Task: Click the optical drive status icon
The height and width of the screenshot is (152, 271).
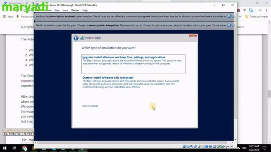Action: (x=188, y=147)
